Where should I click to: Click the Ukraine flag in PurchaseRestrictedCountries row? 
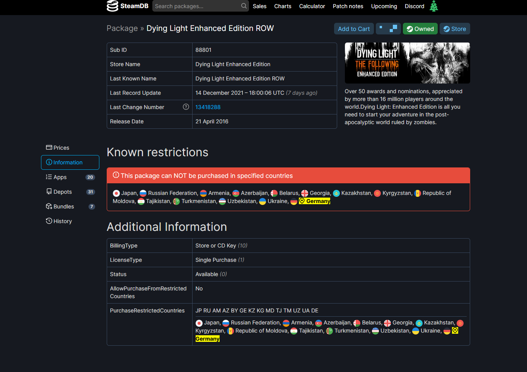[416, 331]
